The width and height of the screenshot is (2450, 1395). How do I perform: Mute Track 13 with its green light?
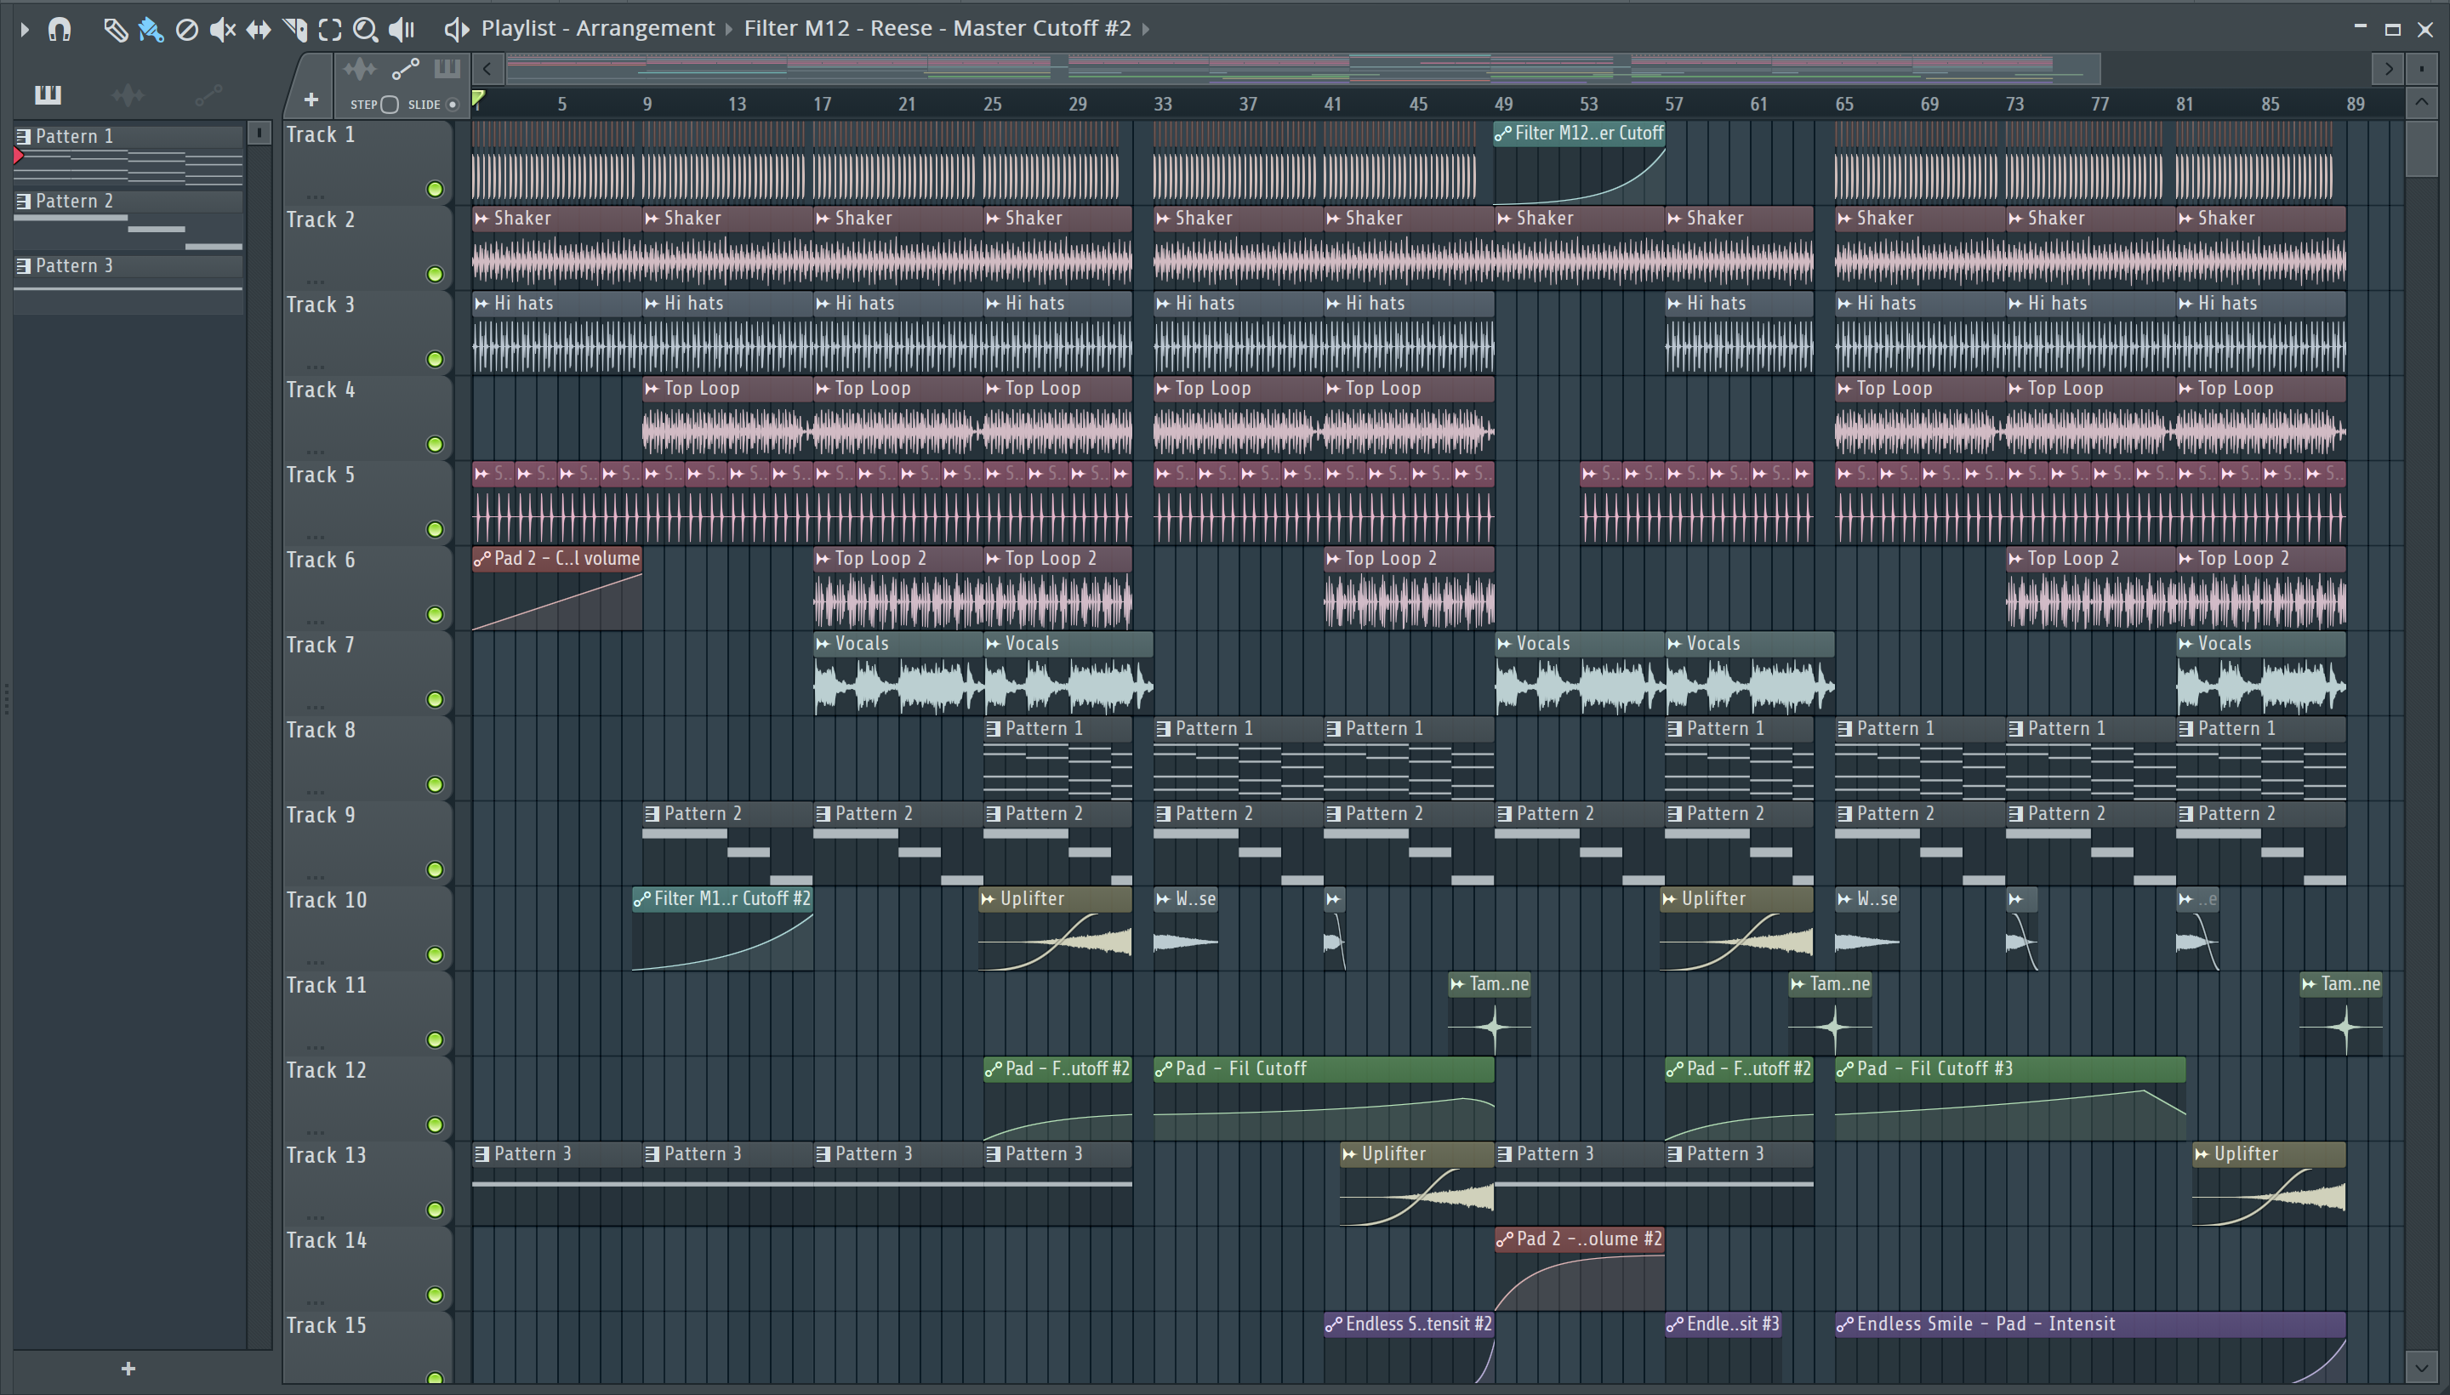click(435, 1209)
